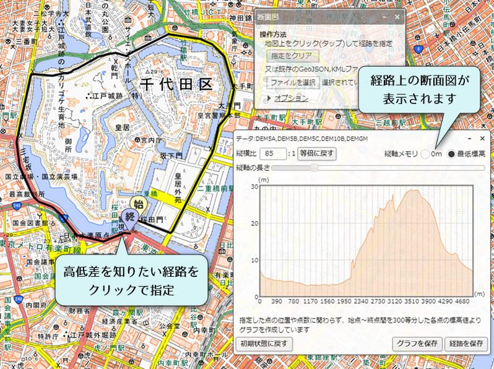Viewport: 494px width, 369px height.
Task: Expand the オプション disclosure triangle
Action: coord(269,98)
